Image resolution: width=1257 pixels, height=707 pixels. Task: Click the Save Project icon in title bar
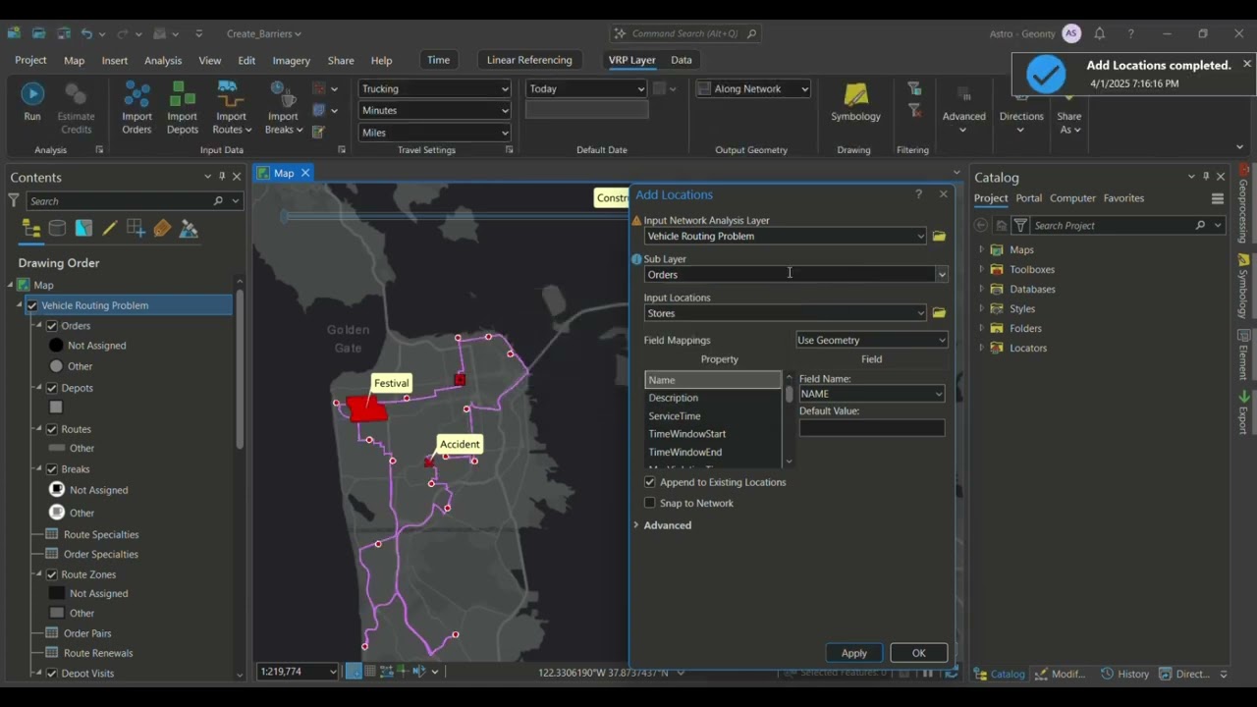click(x=63, y=33)
